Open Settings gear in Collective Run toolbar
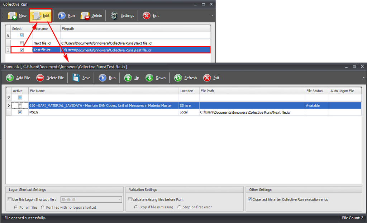 point(114,16)
